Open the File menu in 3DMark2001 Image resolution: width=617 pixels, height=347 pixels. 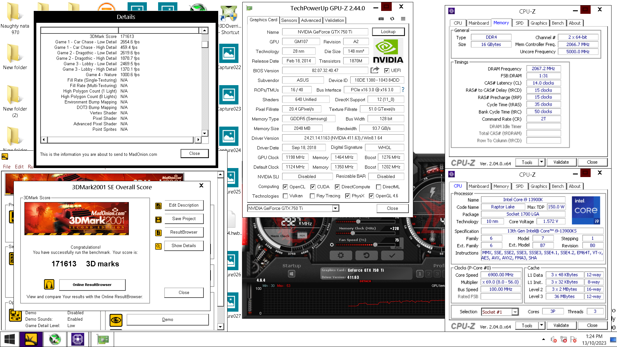click(7, 167)
